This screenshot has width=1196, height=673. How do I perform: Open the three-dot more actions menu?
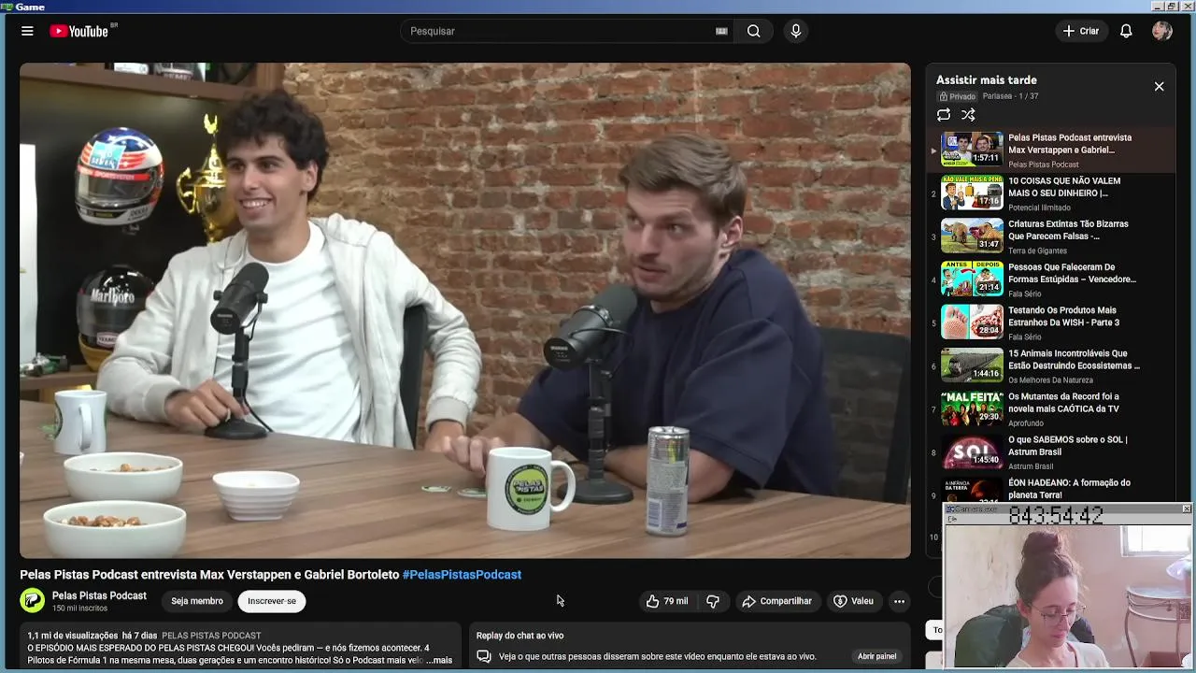(x=899, y=601)
